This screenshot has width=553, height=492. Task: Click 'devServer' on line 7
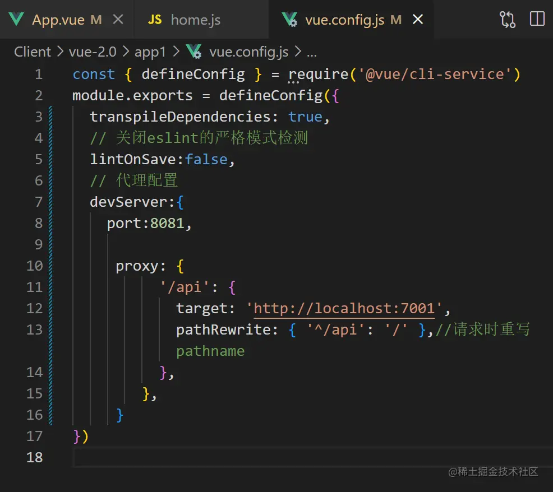(128, 202)
